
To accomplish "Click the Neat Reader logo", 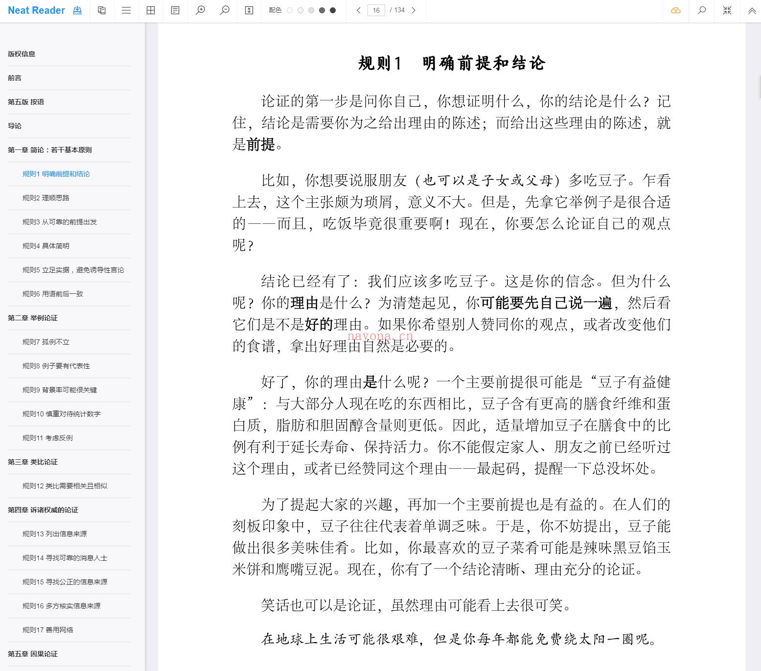I will tap(36, 10).
